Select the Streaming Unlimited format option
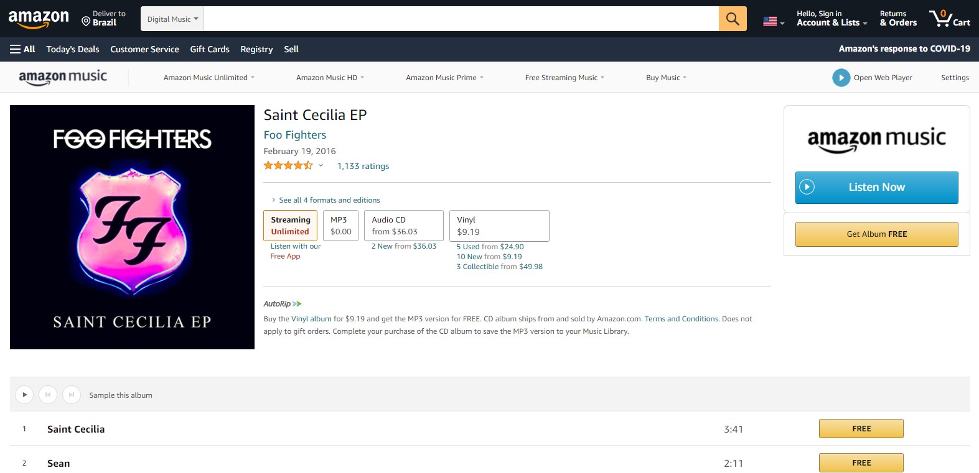 click(291, 226)
